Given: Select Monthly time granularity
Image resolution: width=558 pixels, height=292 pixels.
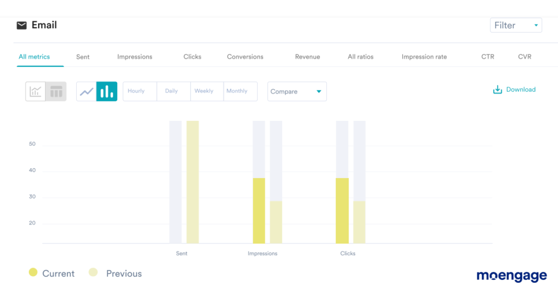Looking at the screenshot, I should coord(237,92).
